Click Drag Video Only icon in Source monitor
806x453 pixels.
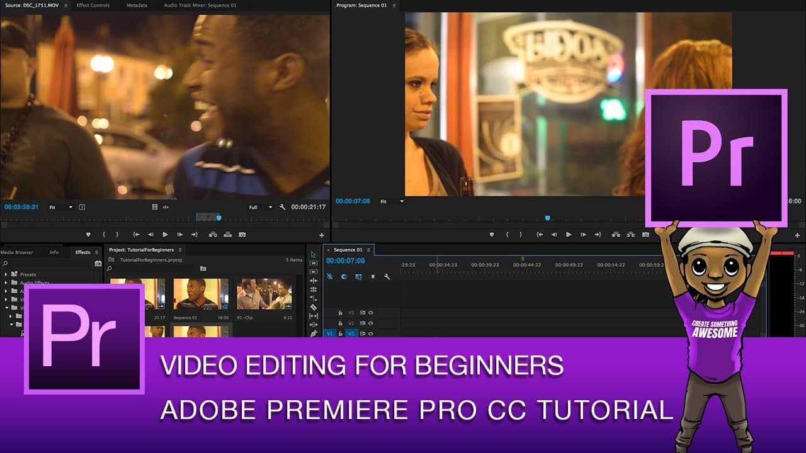tap(155, 207)
